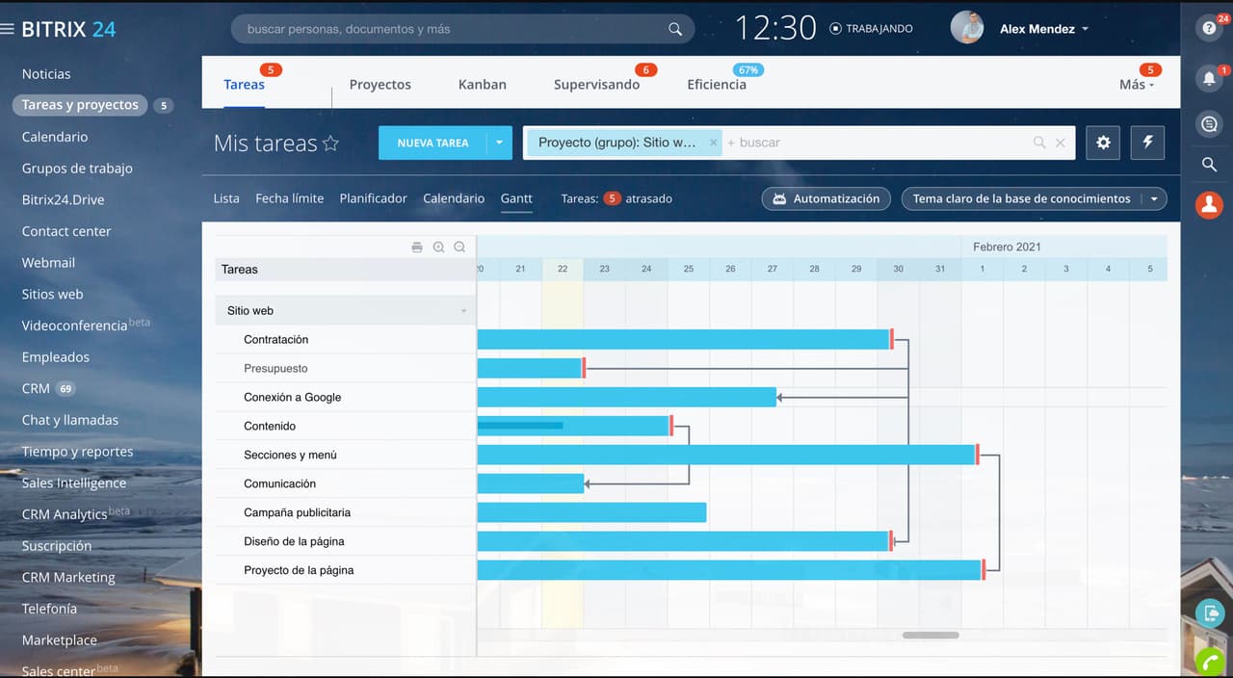Collapse the Sitio web project group
1233x678 pixels.
tap(463, 311)
